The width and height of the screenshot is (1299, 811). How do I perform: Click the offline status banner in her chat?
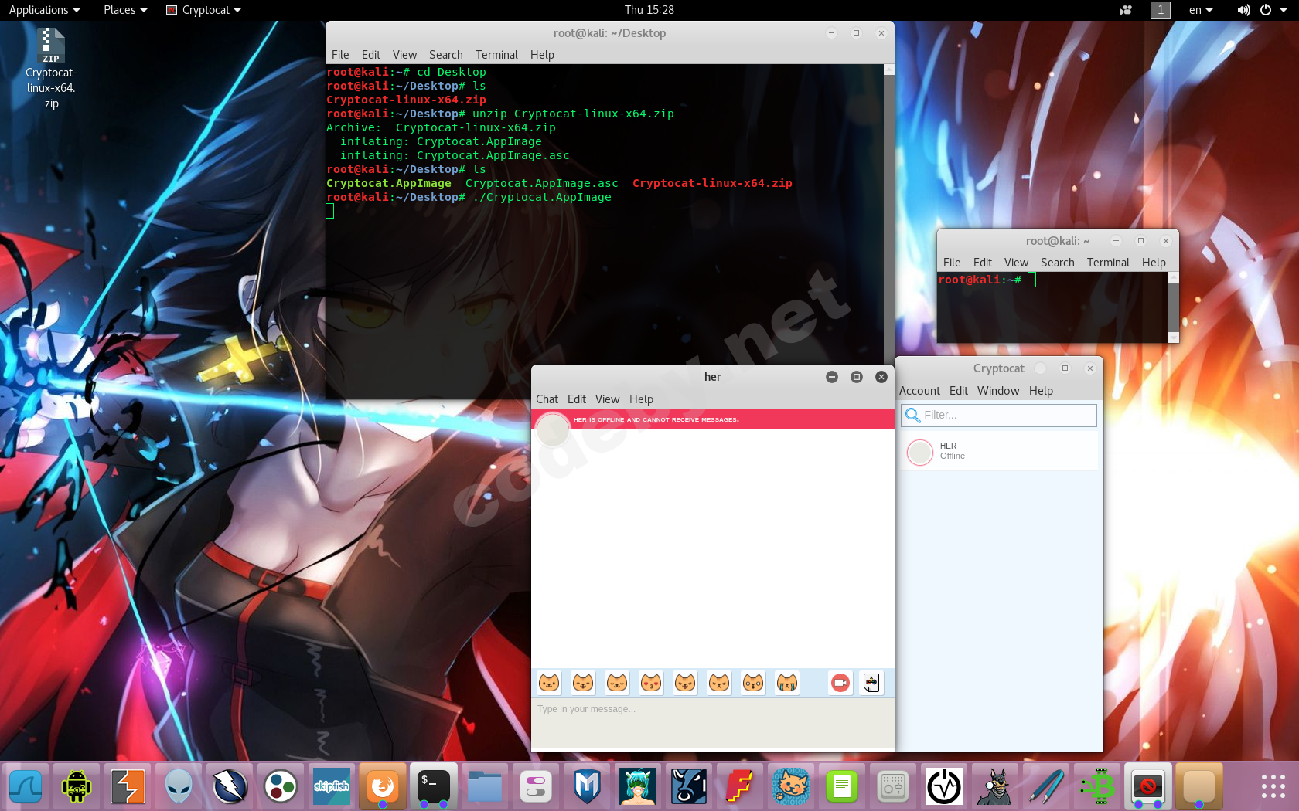[x=712, y=419]
